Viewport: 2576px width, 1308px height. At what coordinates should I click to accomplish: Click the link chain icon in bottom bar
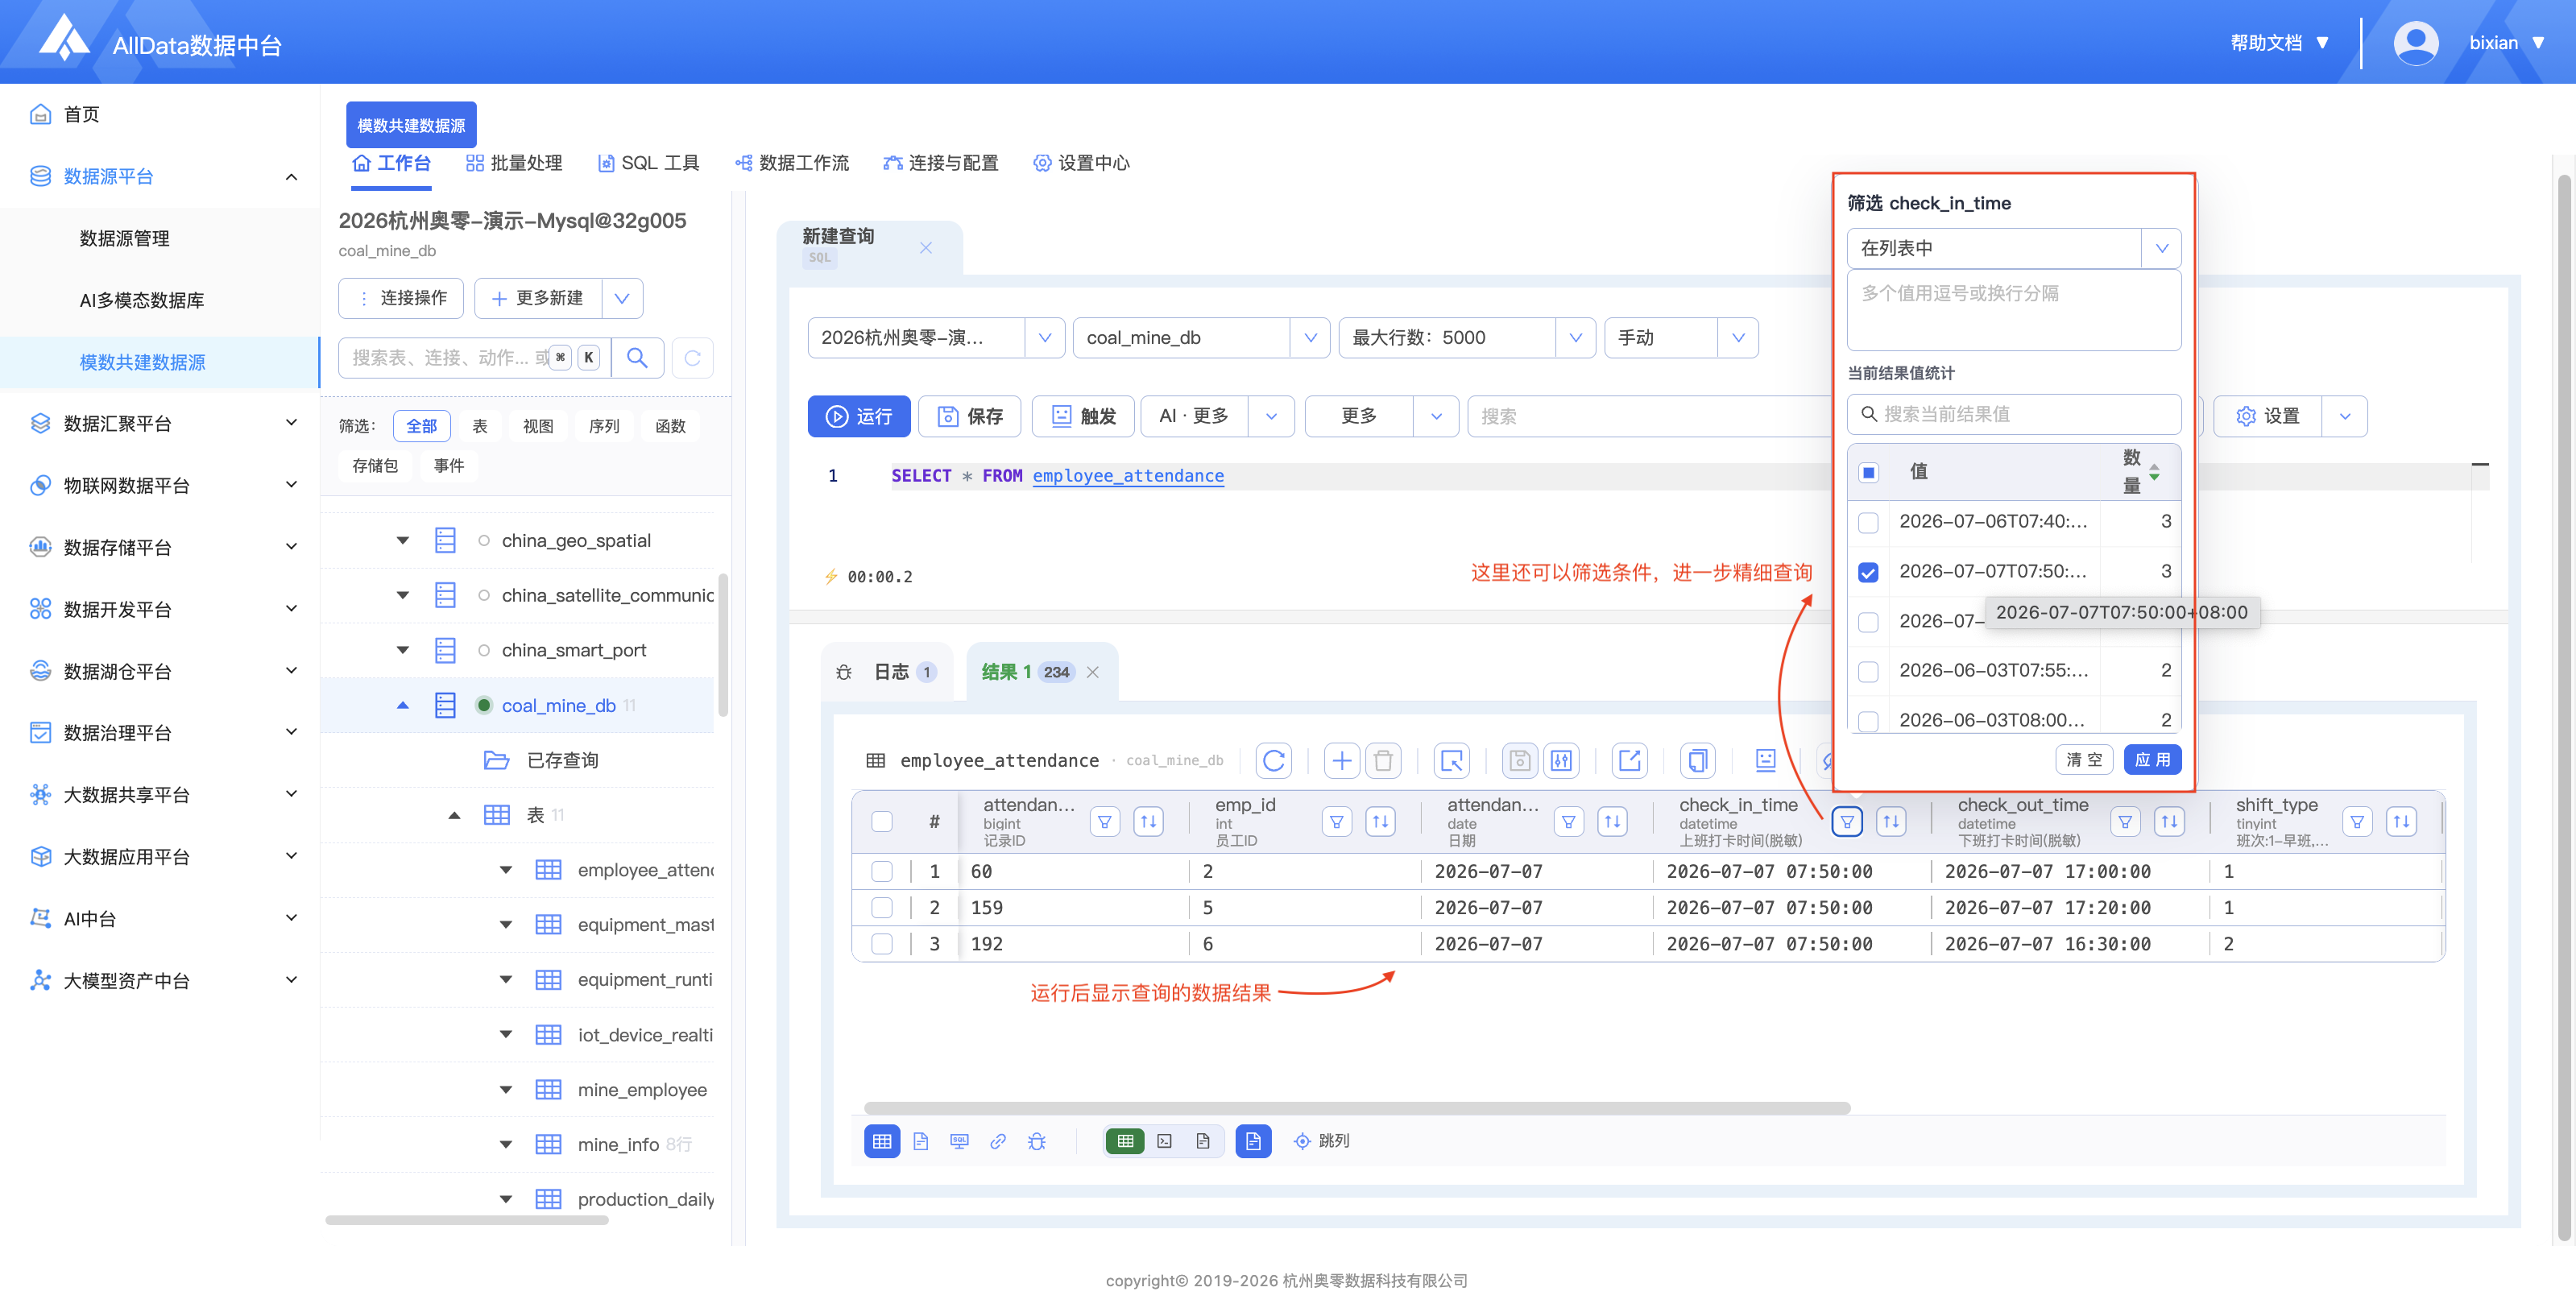tap(998, 1140)
